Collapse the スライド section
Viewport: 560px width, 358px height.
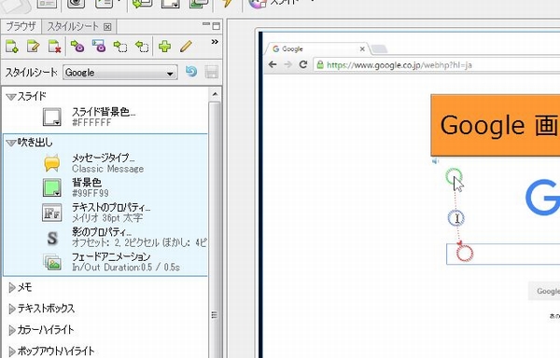(11, 97)
